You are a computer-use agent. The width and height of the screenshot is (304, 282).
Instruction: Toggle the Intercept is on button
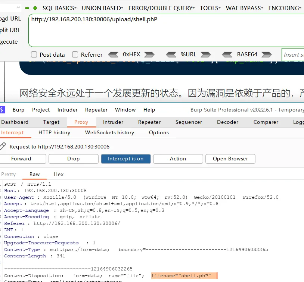point(125,159)
